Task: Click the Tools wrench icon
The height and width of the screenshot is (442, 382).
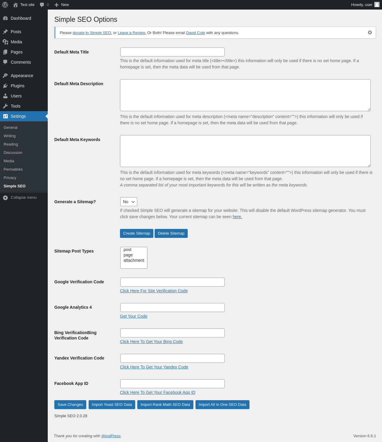Action: [x=5, y=106]
